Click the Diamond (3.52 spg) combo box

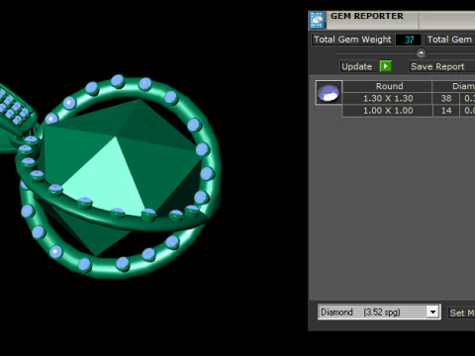pyautogui.click(x=379, y=311)
